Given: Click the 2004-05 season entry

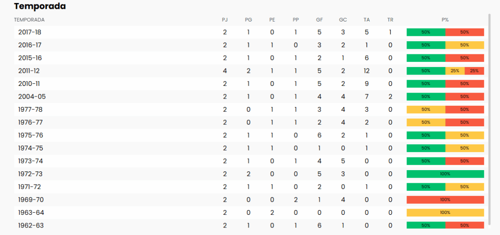Looking at the screenshot, I should pos(32,96).
